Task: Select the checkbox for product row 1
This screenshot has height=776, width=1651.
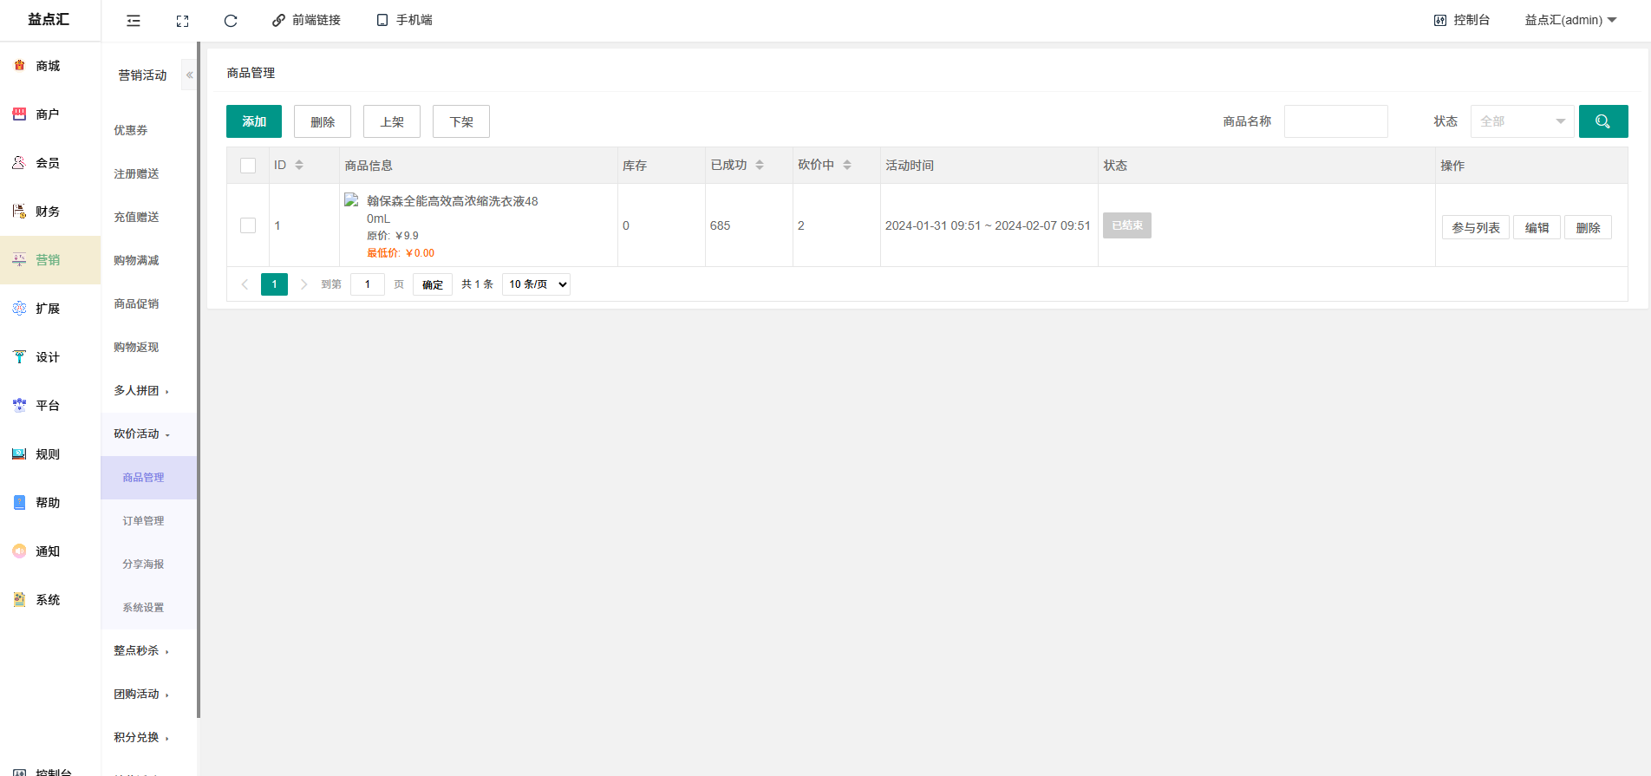Action: (x=248, y=225)
